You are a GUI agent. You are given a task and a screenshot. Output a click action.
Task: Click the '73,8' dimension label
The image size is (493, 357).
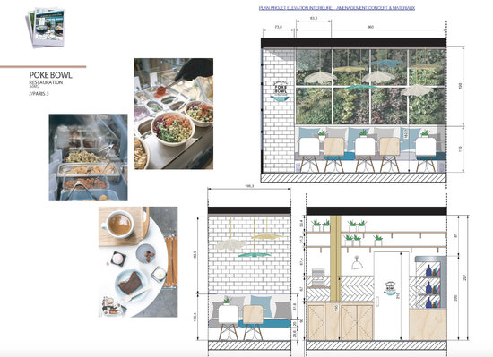(x=279, y=27)
